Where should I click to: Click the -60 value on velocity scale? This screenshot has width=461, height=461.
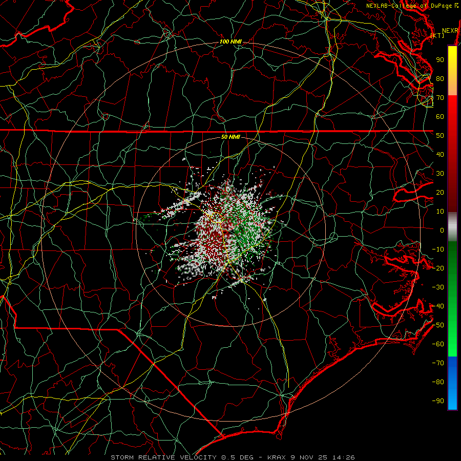[438, 344]
